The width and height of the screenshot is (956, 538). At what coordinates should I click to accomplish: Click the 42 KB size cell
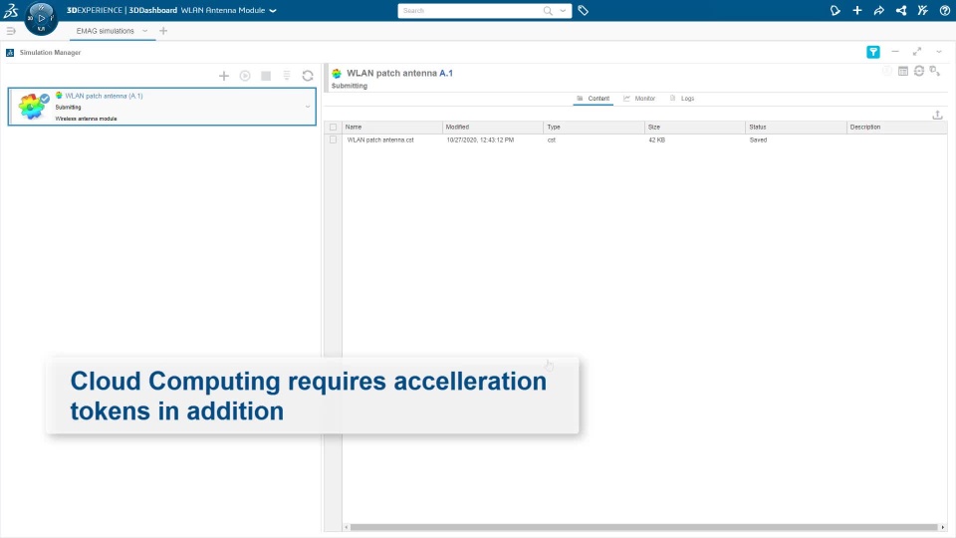656,140
